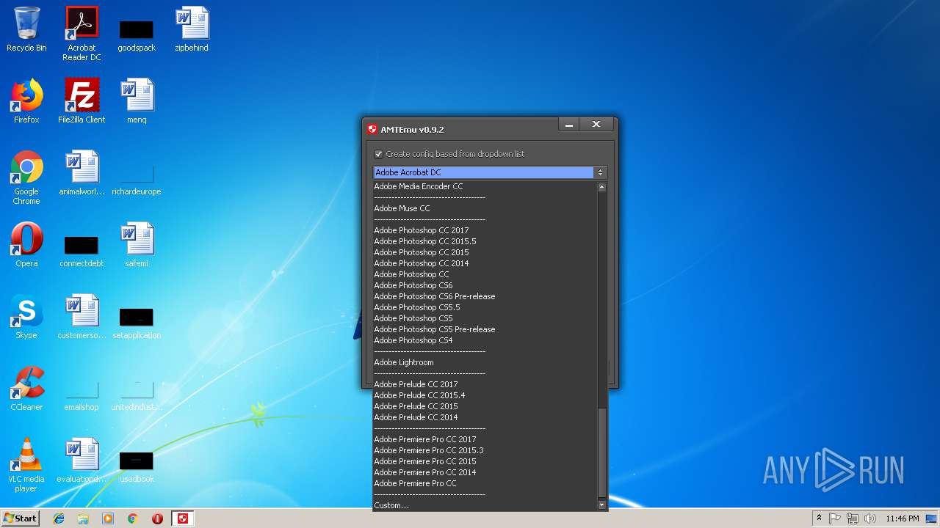
Task: Open the volume control tray icon
Action: [870, 518]
